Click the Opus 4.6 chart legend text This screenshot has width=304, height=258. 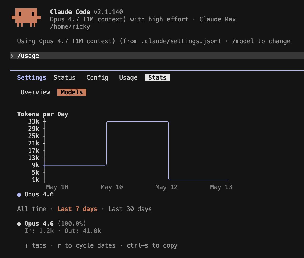(x=39, y=194)
